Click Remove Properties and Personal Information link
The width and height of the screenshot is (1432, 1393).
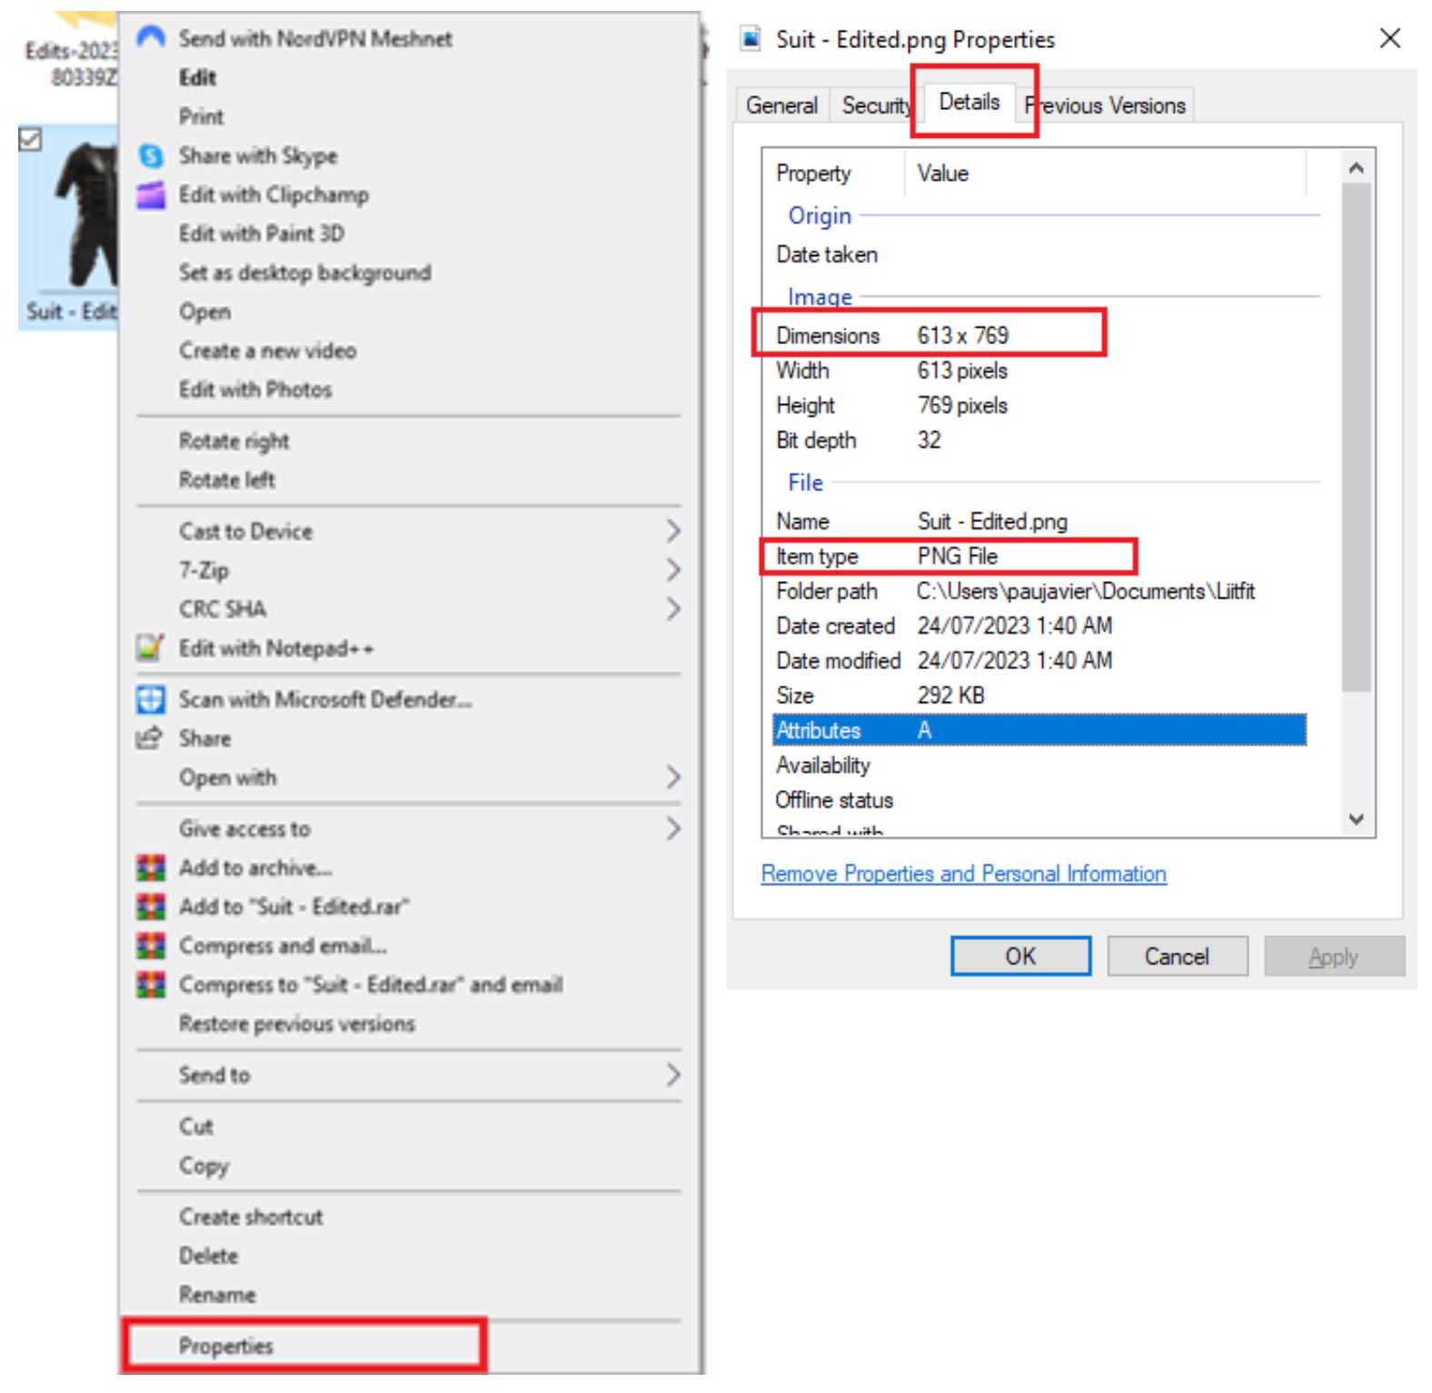coord(963,874)
